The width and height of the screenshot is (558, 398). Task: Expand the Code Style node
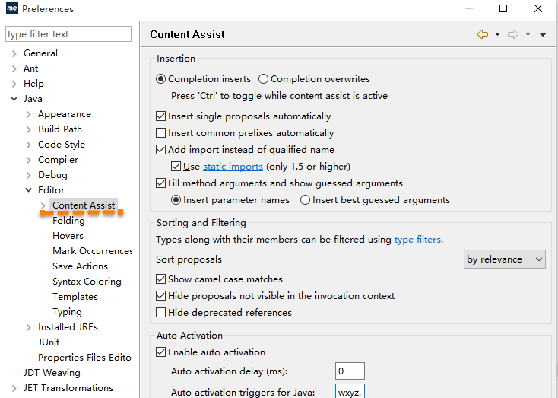pyautogui.click(x=29, y=145)
